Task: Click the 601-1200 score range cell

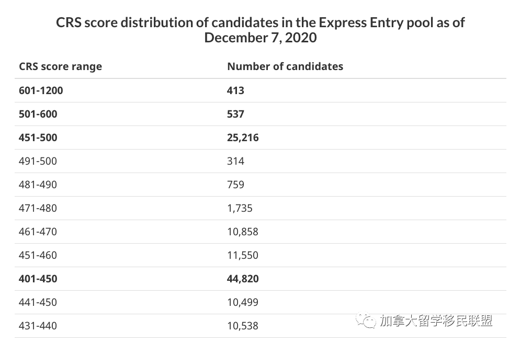Action: (x=41, y=90)
